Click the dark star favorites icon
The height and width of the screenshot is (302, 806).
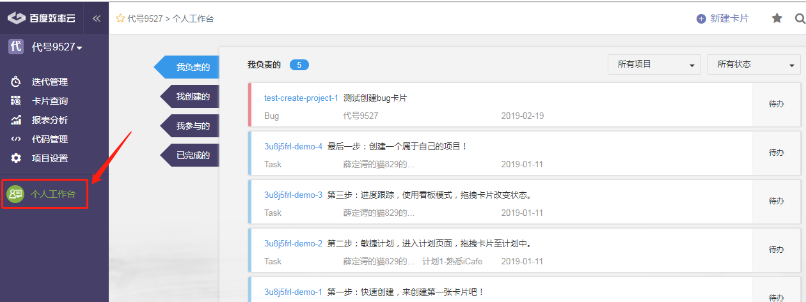777,19
